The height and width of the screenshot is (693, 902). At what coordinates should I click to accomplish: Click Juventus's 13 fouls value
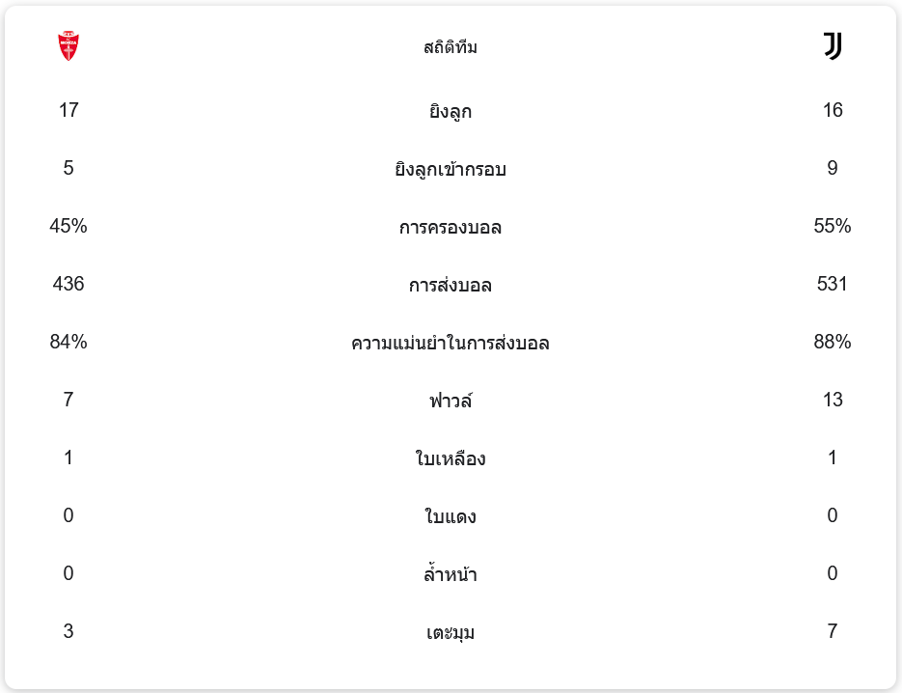(x=833, y=400)
